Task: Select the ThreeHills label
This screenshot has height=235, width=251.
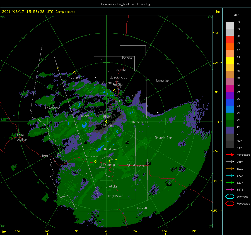Action: 140,122
